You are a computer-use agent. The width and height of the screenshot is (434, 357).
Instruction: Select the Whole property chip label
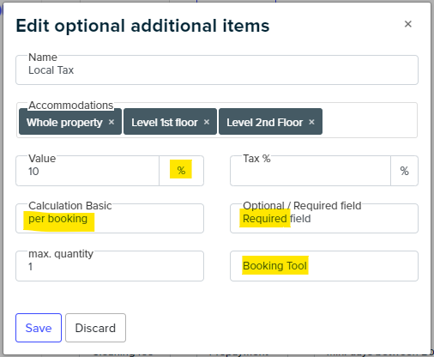pos(64,123)
